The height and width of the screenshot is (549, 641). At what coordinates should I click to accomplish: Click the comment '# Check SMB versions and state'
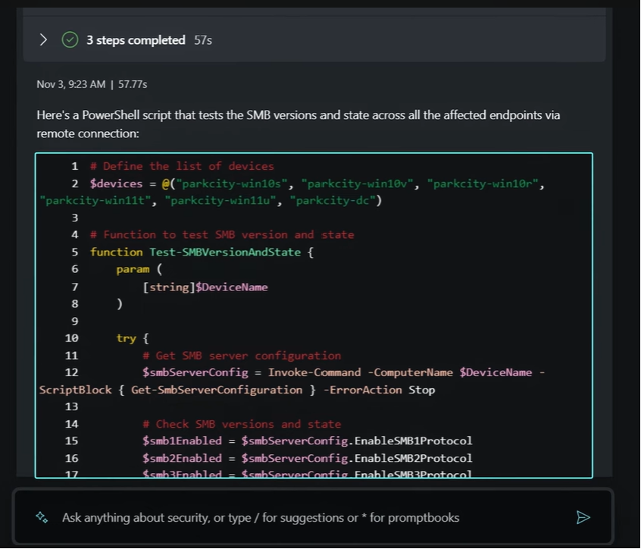(x=241, y=424)
